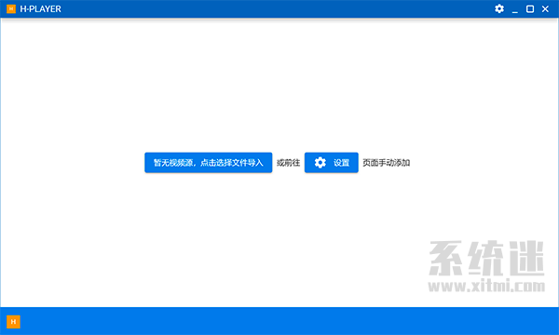Screen dimensions: 559x335
Task: Click the 页面手动添加 text label
Action: (386, 163)
